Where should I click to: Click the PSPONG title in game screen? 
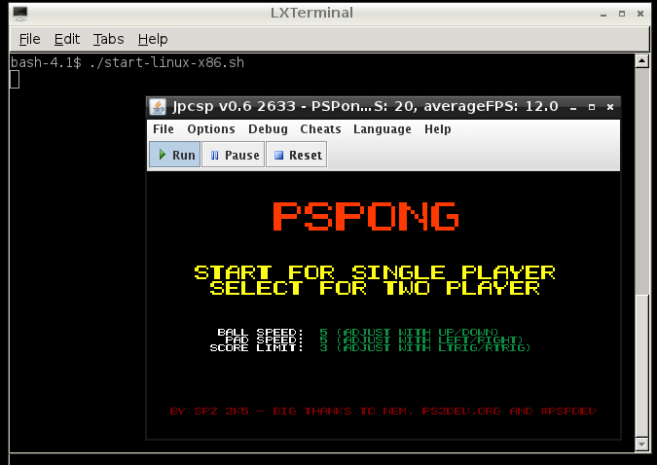[x=366, y=216]
